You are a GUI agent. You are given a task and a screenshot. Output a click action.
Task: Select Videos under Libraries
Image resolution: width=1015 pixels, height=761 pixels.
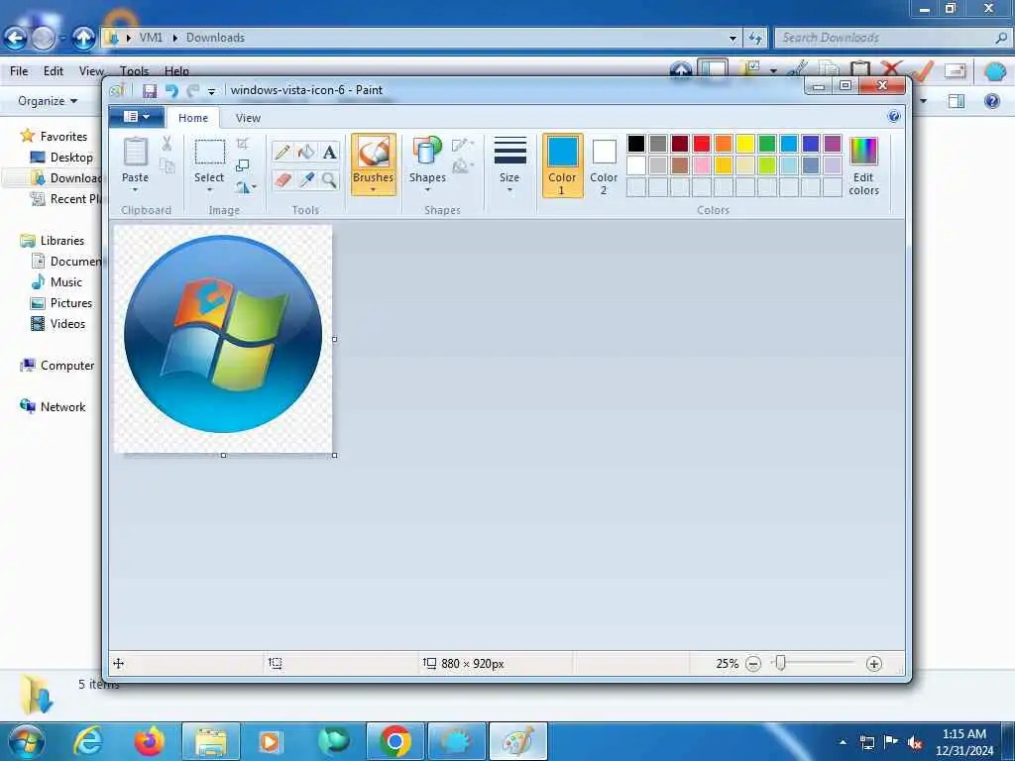(x=58, y=324)
